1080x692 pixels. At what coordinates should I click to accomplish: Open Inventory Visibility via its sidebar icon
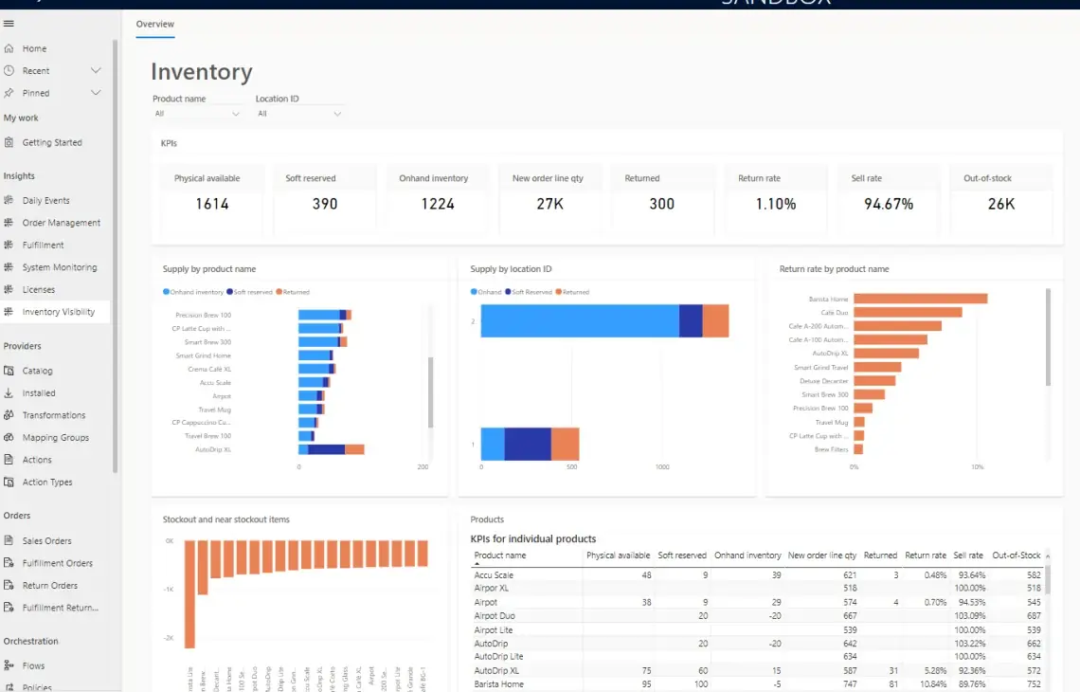tap(9, 312)
